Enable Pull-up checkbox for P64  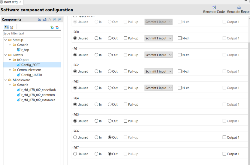click(126, 104)
